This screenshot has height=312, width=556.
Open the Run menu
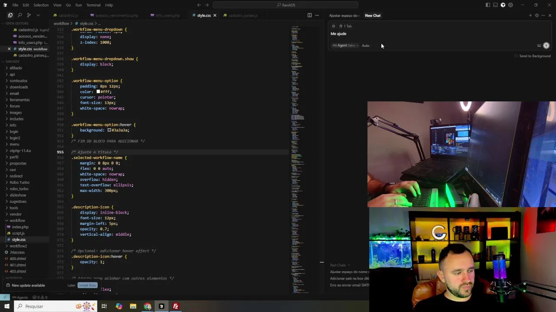click(79, 5)
